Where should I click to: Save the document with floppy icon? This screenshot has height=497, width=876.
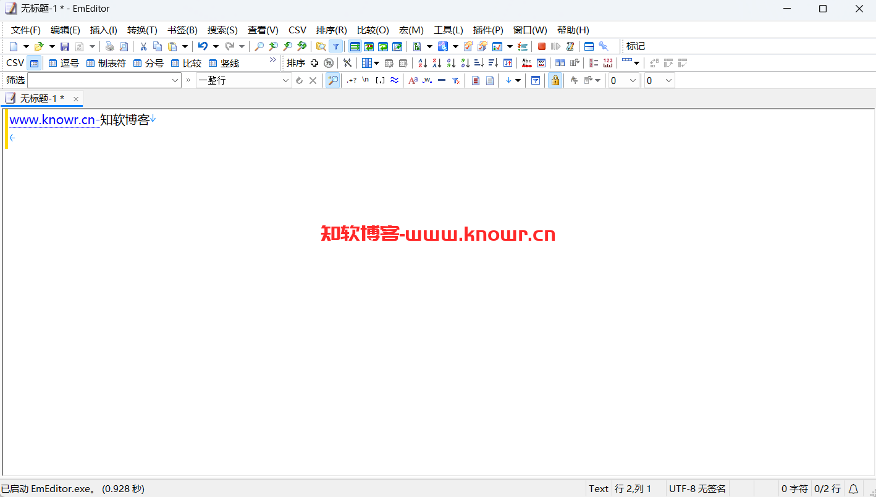pyautogui.click(x=65, y=46)
